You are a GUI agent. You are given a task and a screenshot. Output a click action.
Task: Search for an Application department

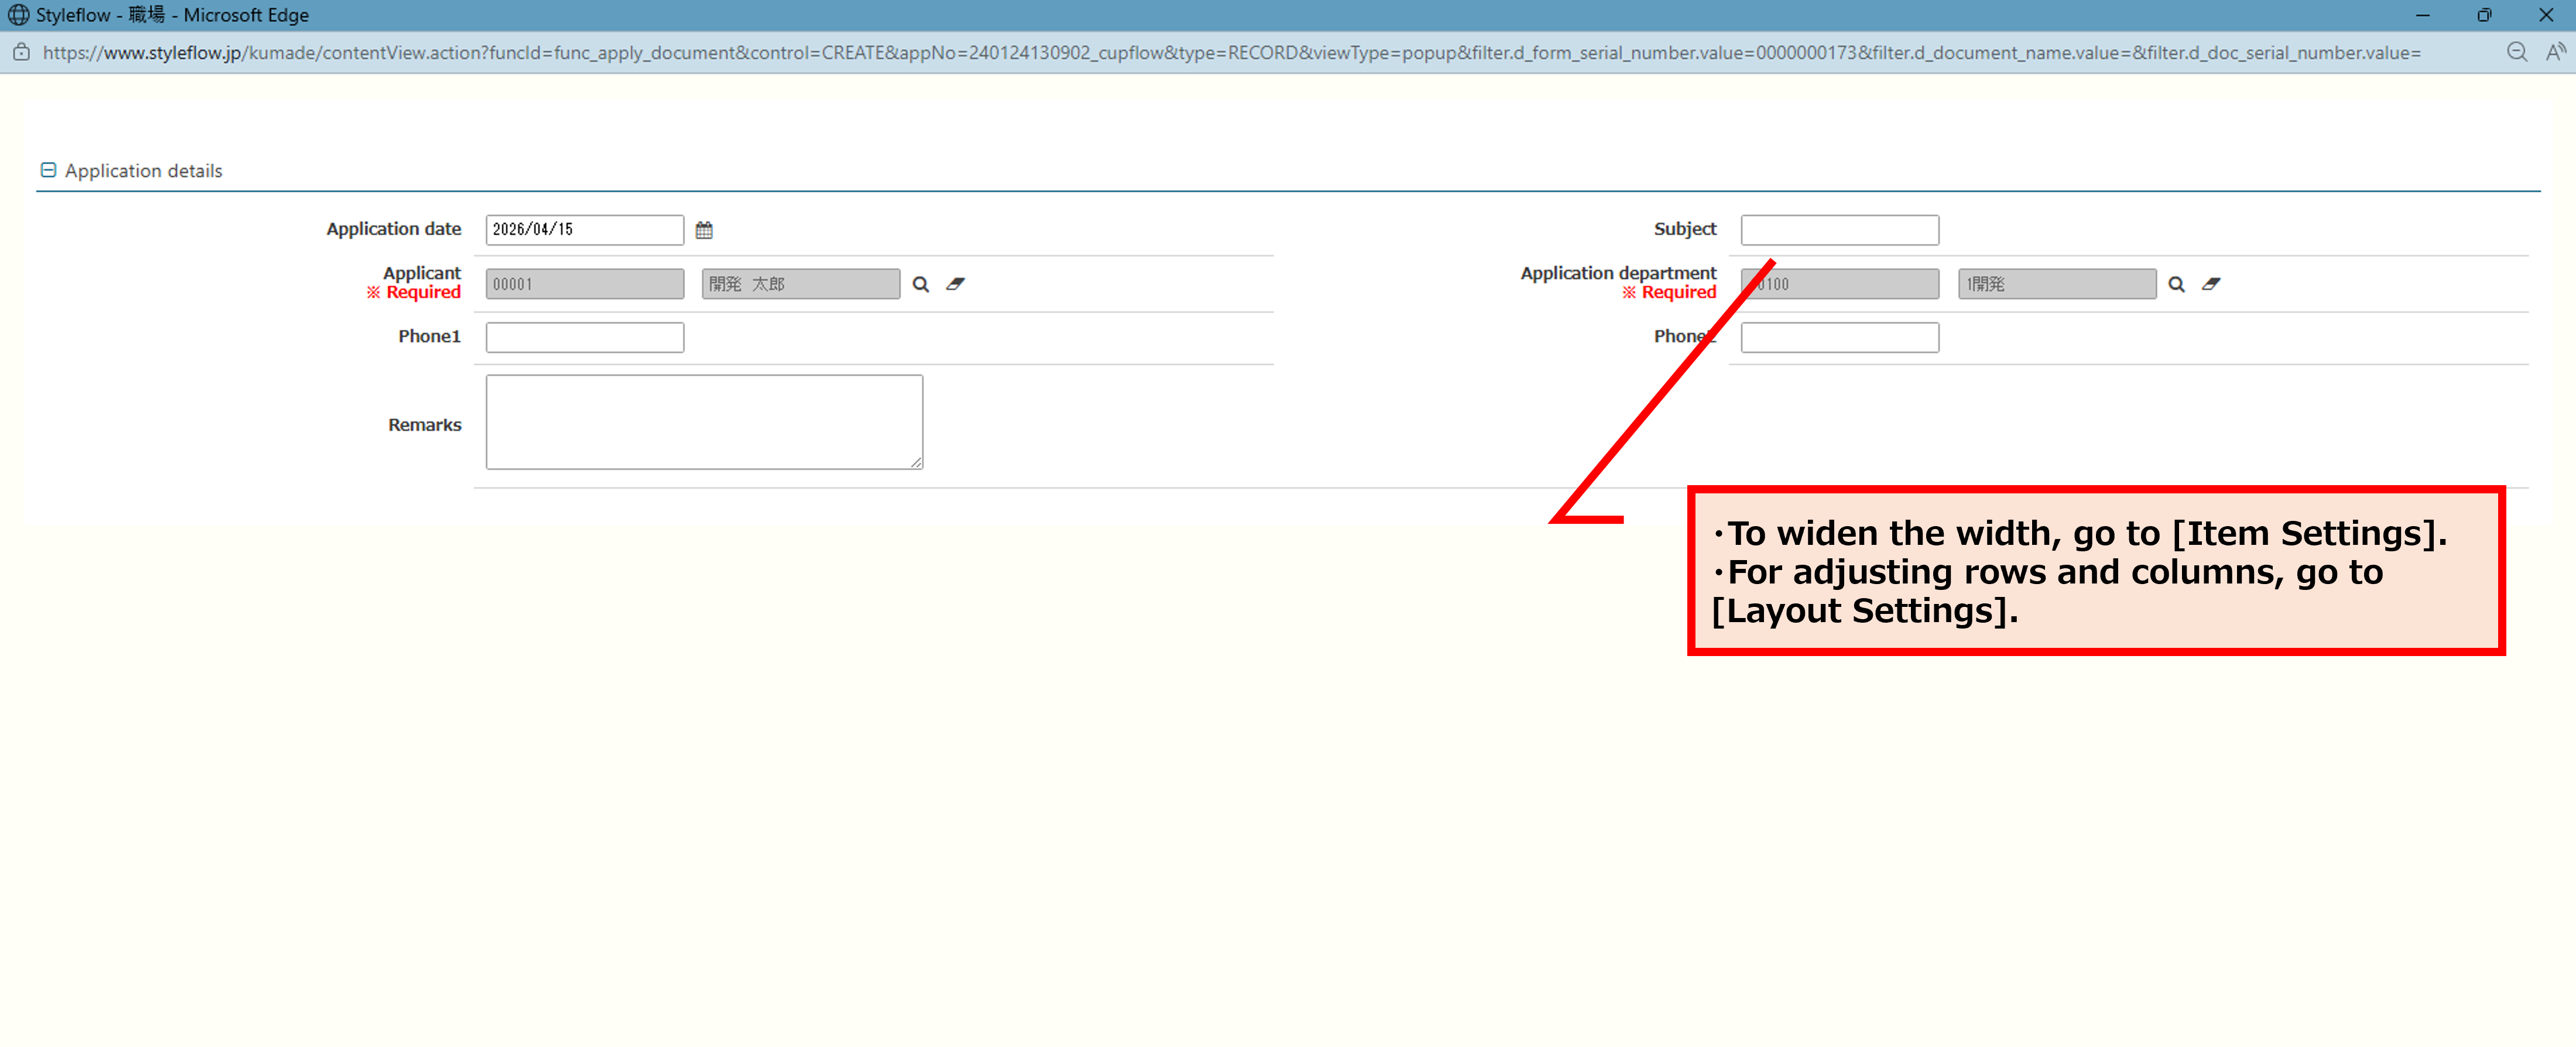click(2176, 284)
